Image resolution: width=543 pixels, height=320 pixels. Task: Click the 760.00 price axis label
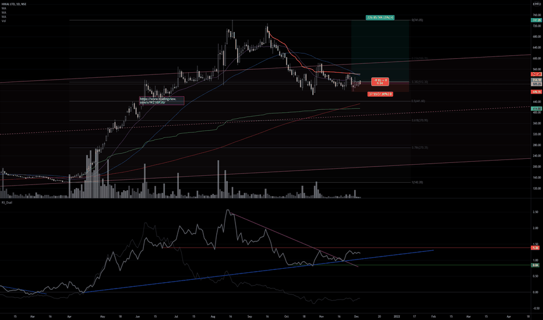point(537,15)
